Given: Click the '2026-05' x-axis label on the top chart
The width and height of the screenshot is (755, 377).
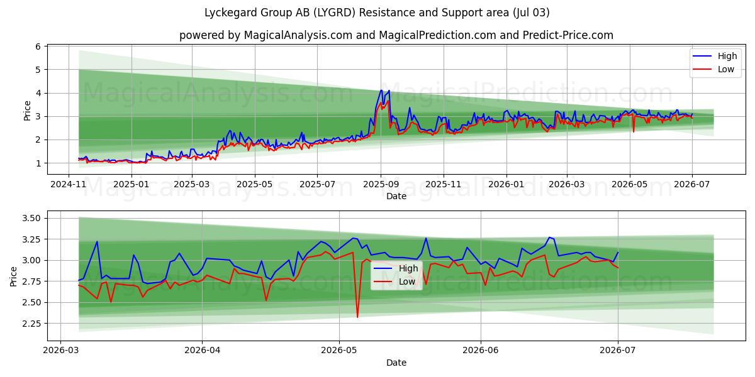Looking at the screenshot, I should (629, 184).
